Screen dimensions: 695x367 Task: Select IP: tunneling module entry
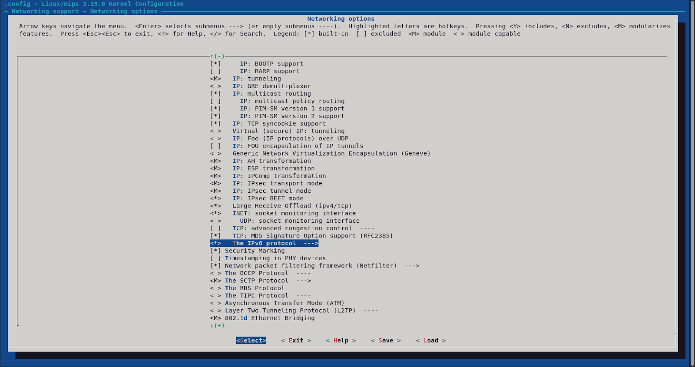pyautogui.click(x=256, y=79)
